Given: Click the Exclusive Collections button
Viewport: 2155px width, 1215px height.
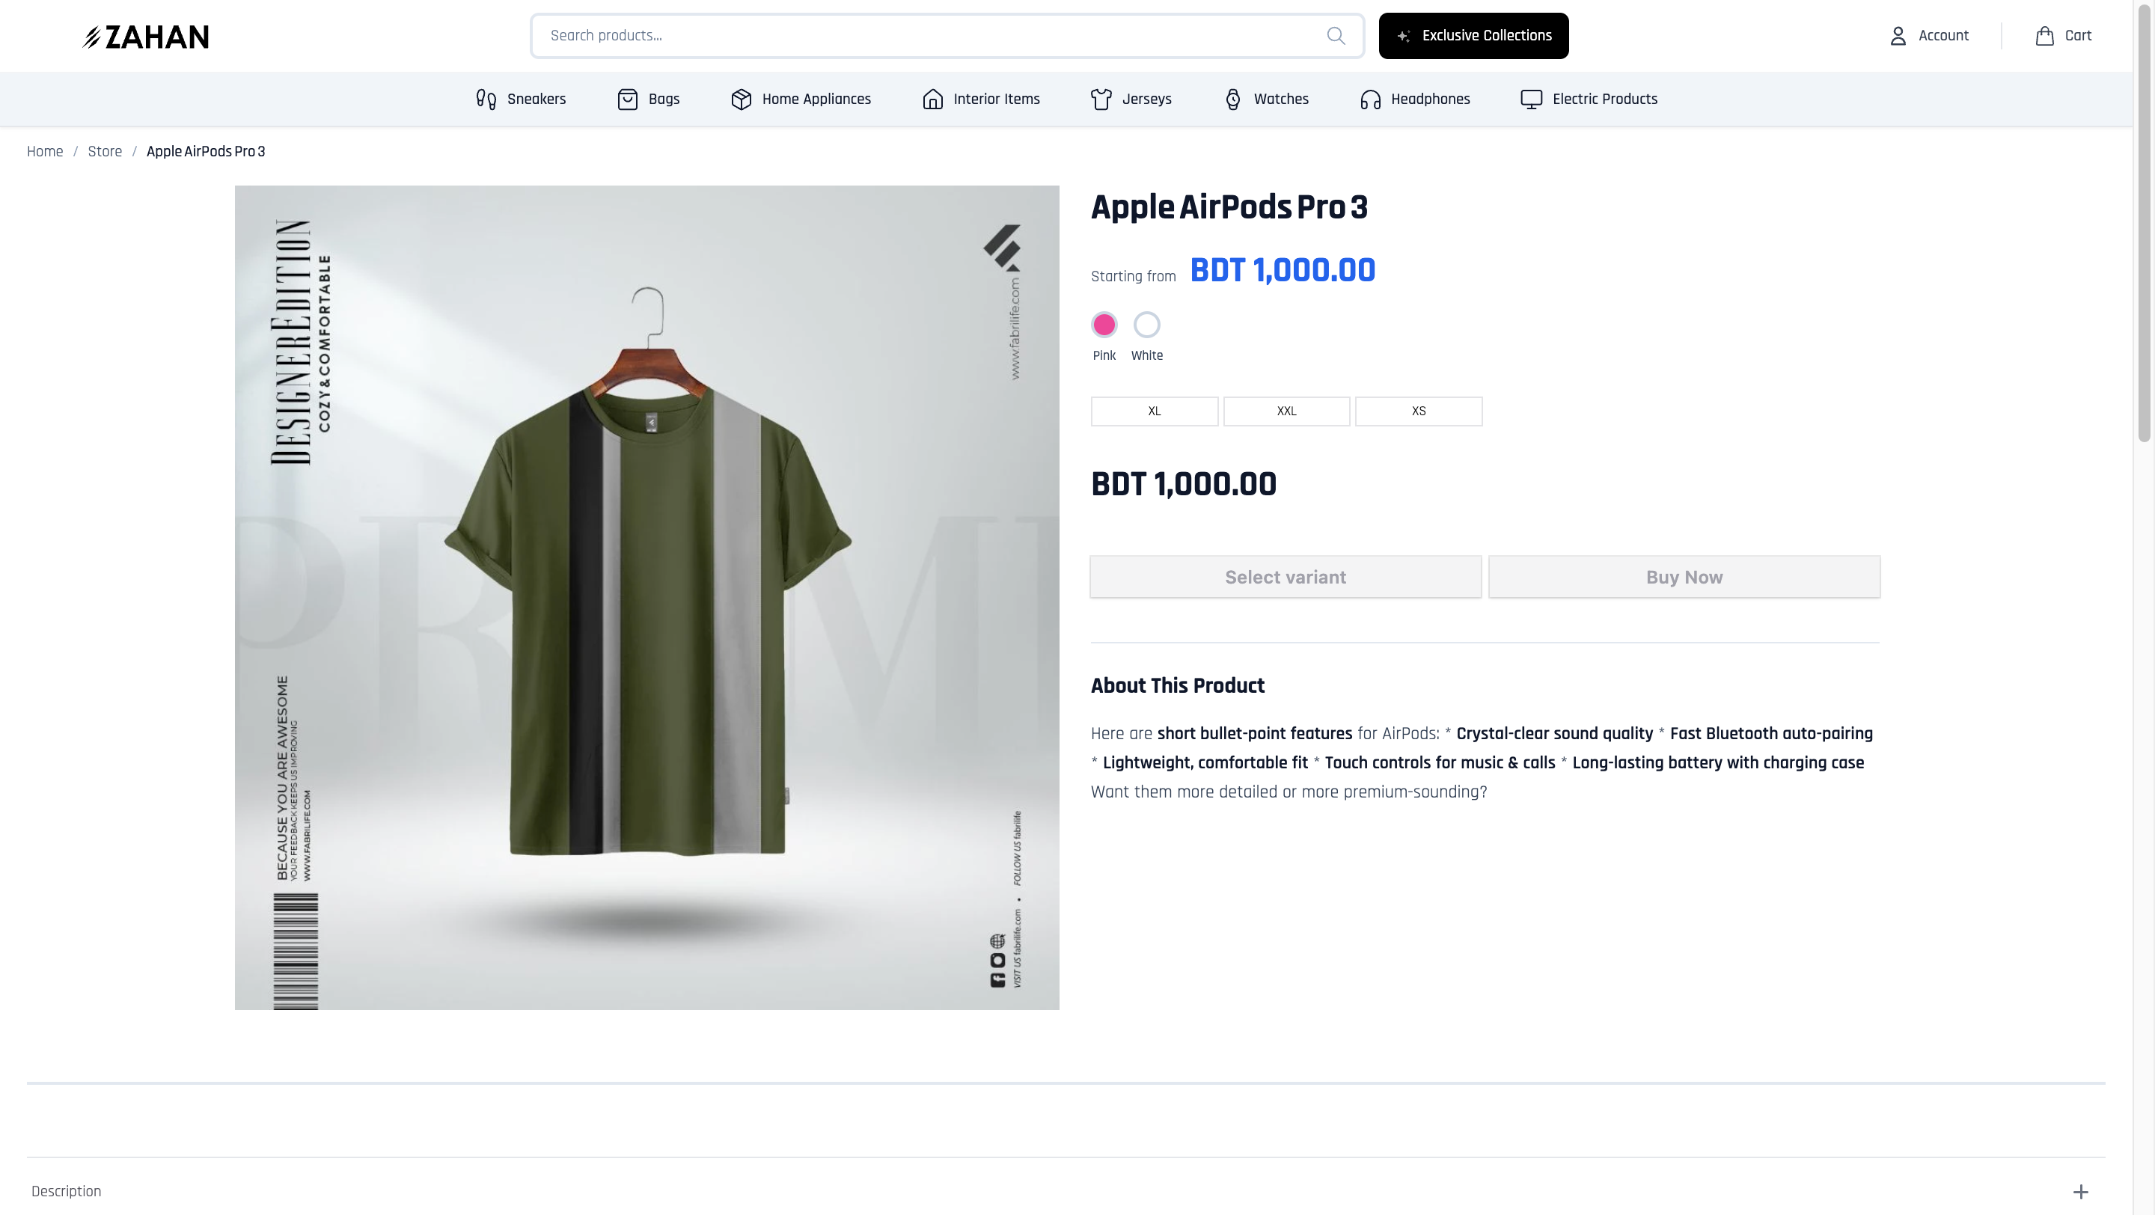Looking at the screenshot, I should click(1473, 36).
